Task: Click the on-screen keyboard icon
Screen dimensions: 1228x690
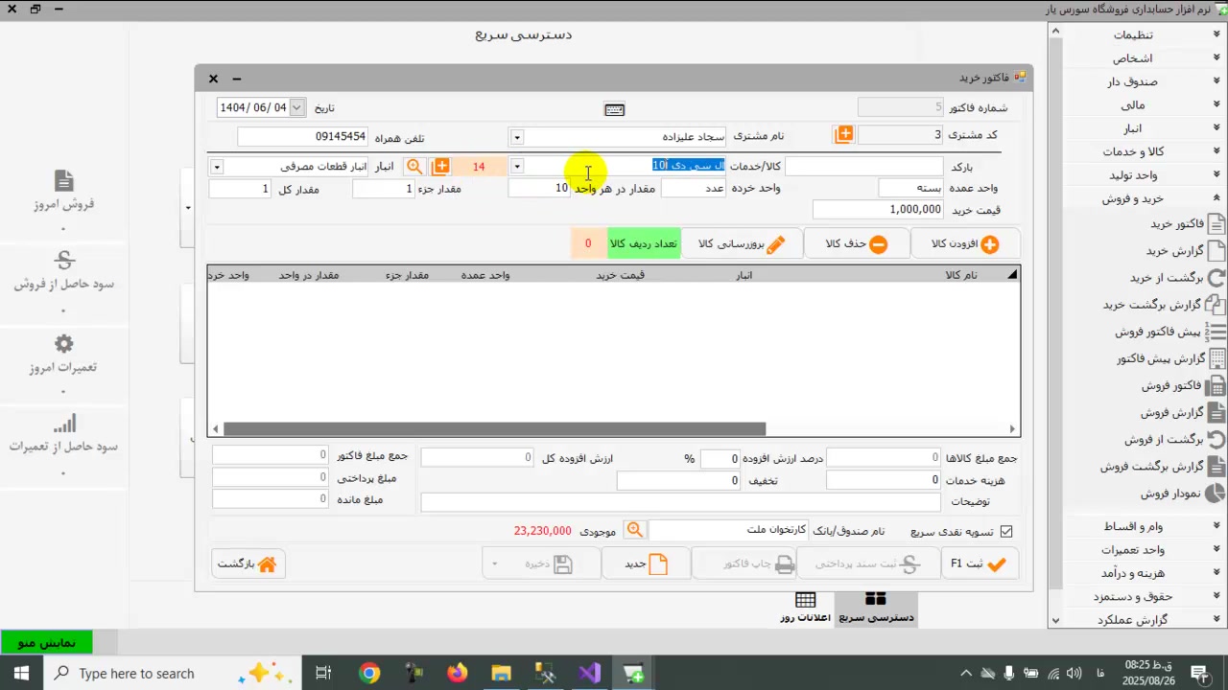Action: 615,109
